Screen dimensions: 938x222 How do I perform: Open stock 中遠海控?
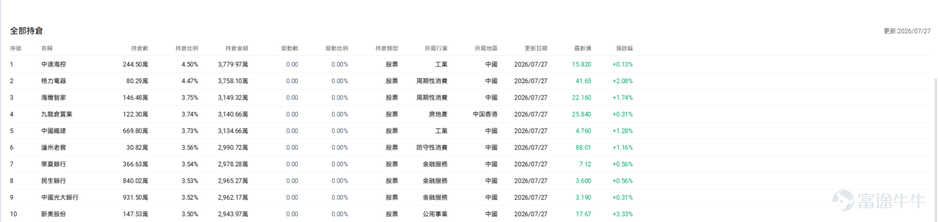coord(53,64)
